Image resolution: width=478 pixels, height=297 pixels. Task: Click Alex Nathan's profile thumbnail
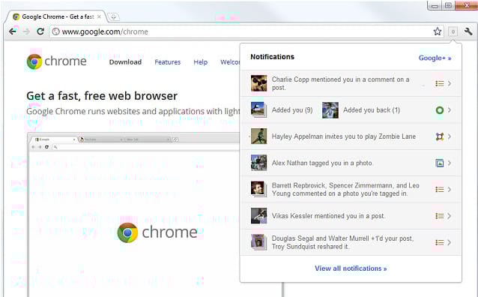(258, 163)
